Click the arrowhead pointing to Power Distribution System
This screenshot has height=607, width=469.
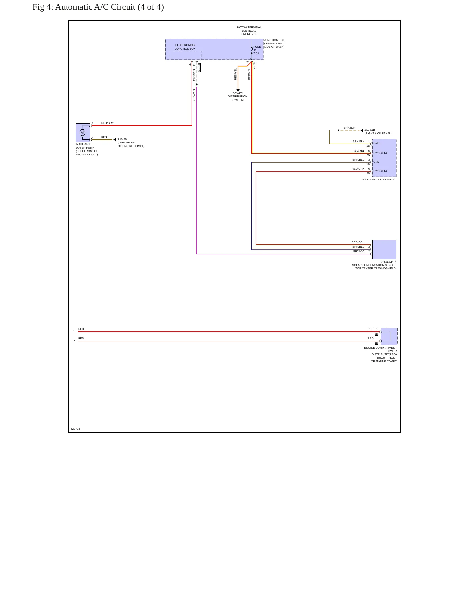tap(238, 90)
